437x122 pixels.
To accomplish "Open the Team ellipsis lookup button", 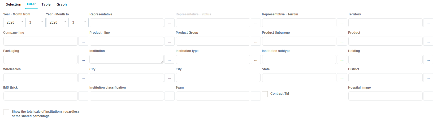I will click(256, 96).
